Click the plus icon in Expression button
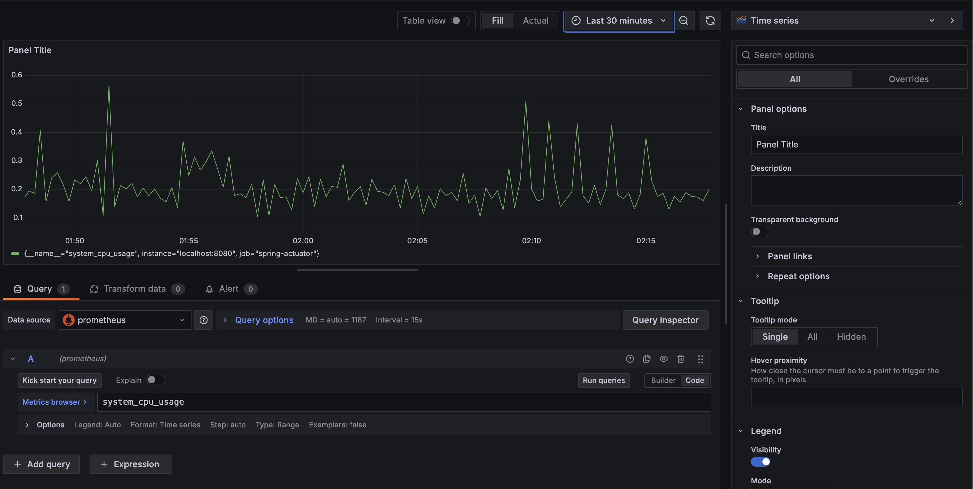Screen dimensions: 973x489 click(104, 464)
